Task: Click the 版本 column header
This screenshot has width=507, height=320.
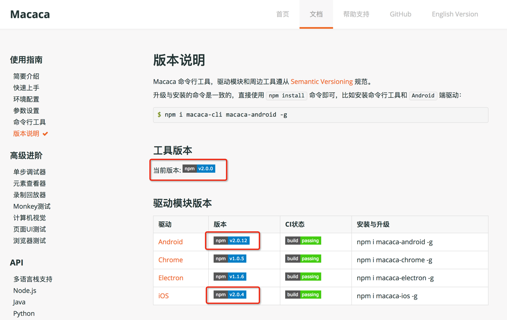Action: 220,224
